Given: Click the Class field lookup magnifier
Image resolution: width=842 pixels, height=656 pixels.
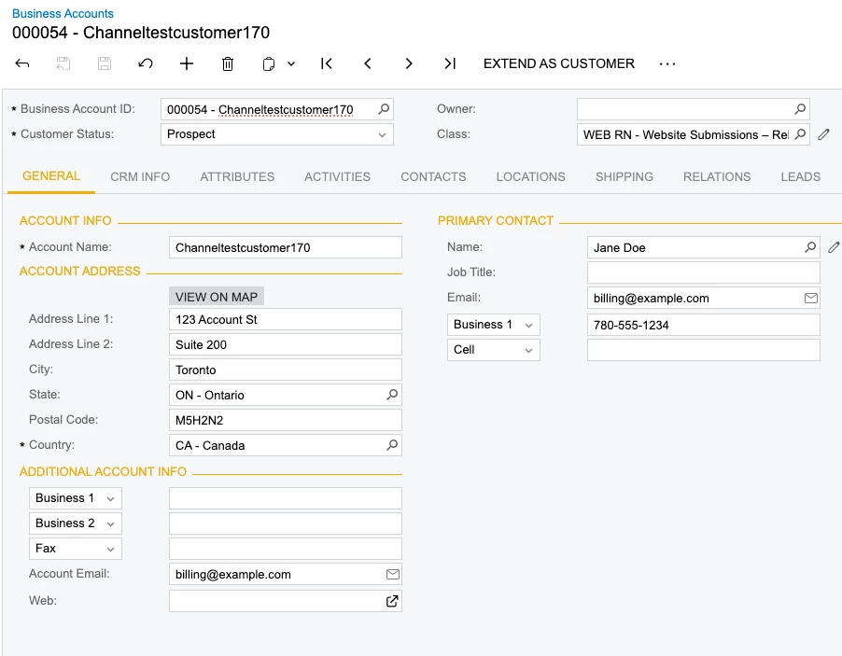Looking at the screenshot, I should 800,134.
